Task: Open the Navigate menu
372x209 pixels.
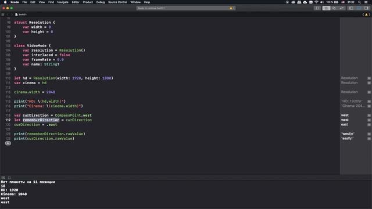Action: [63, 2]
